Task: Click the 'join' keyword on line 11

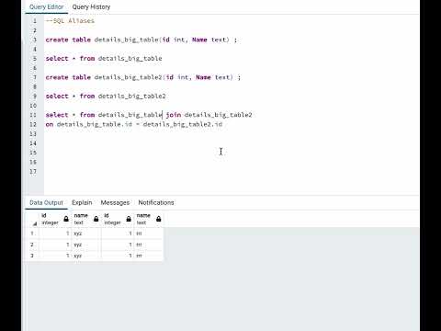Action: [174, 115]
